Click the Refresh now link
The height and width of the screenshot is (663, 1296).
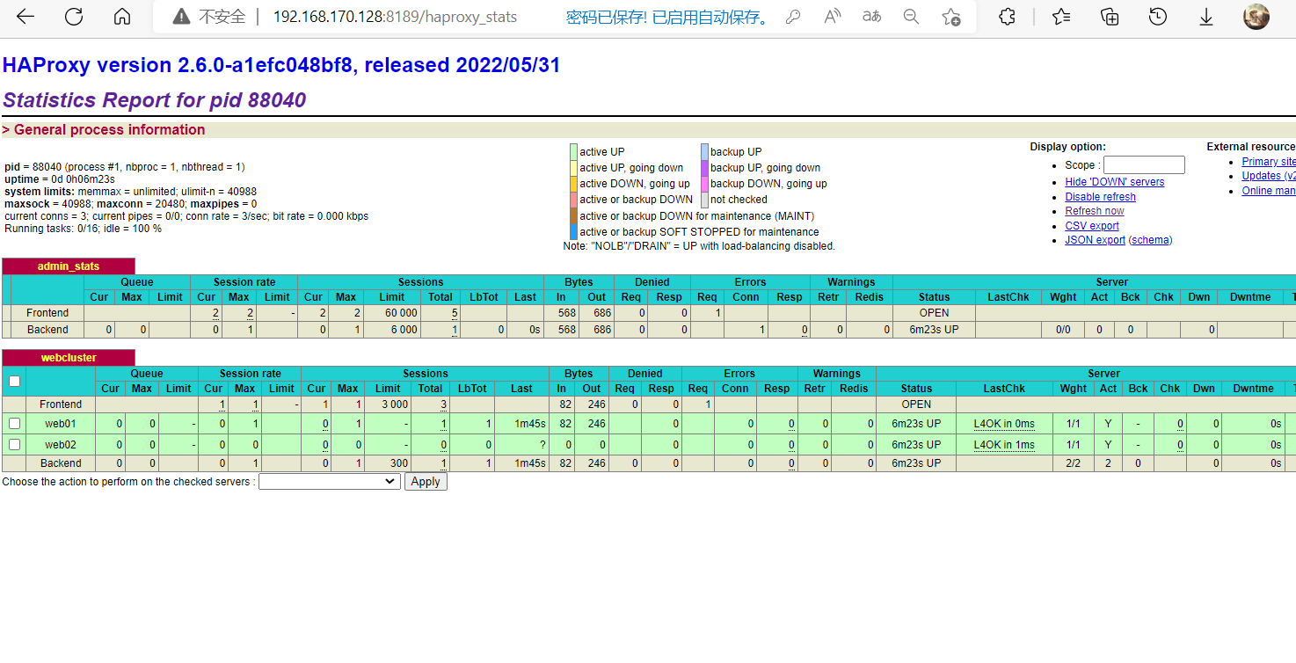[x=1095, y=211]
